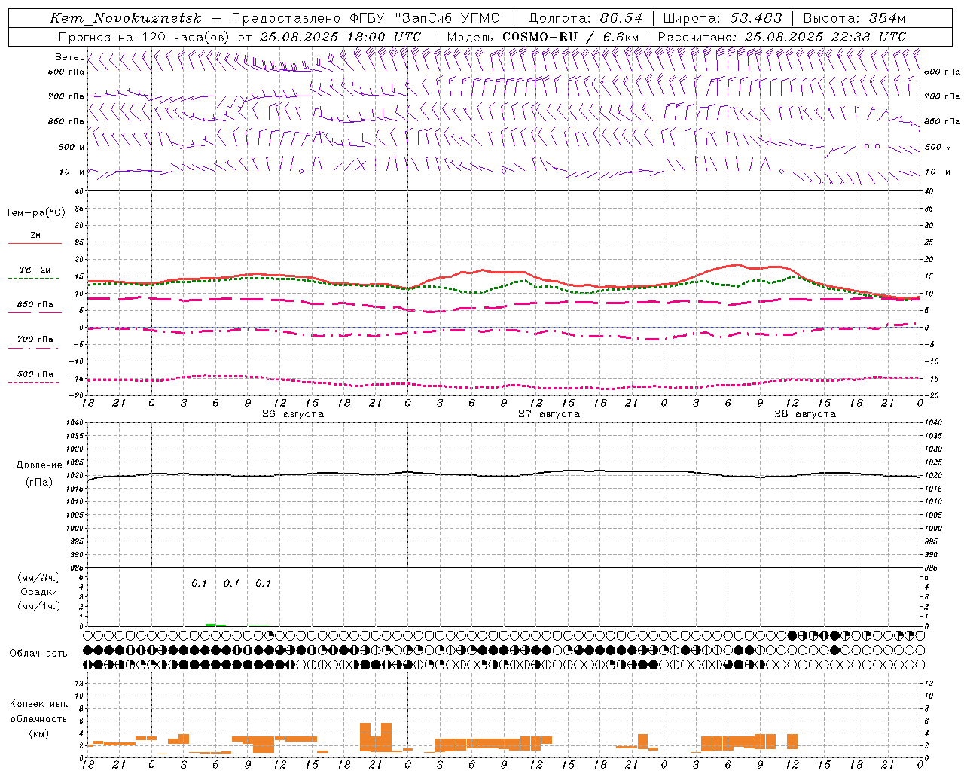Click the 'Ветер' wind panel label
Viewport: 964px width, 771px height.
point(70,57)
